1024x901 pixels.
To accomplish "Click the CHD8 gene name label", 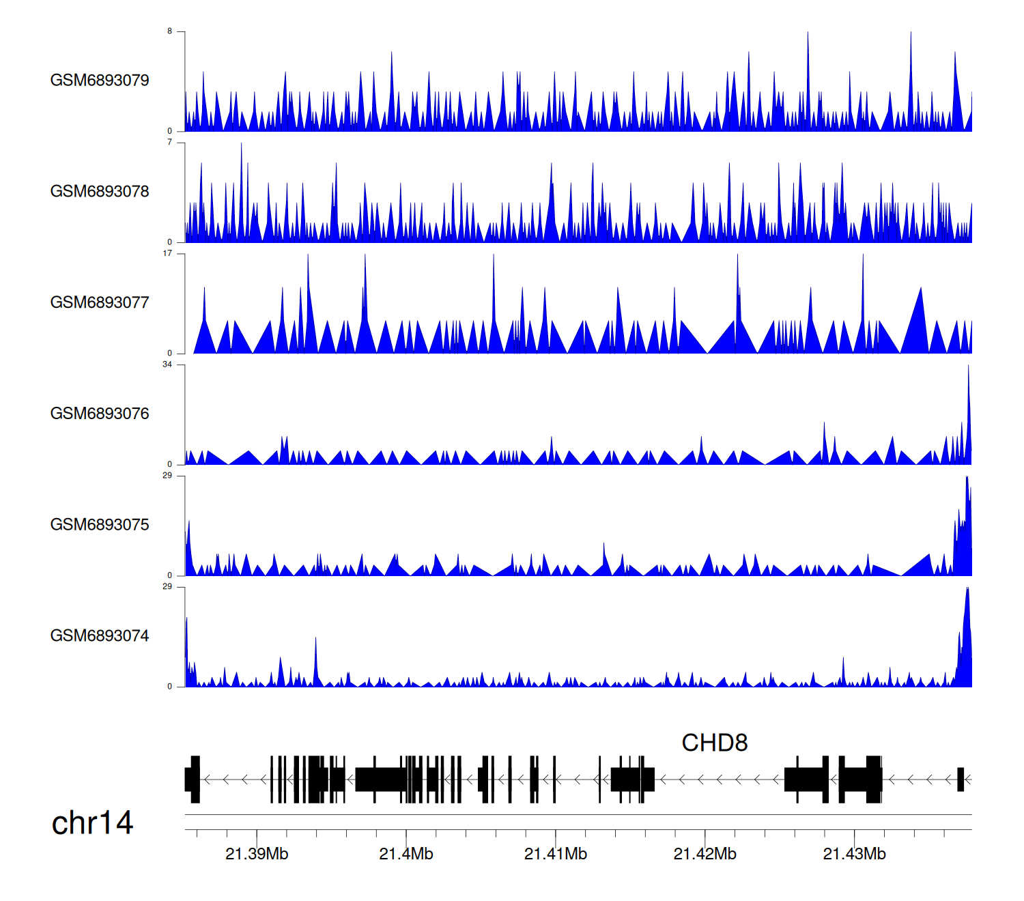I will (x=714, y=743).
